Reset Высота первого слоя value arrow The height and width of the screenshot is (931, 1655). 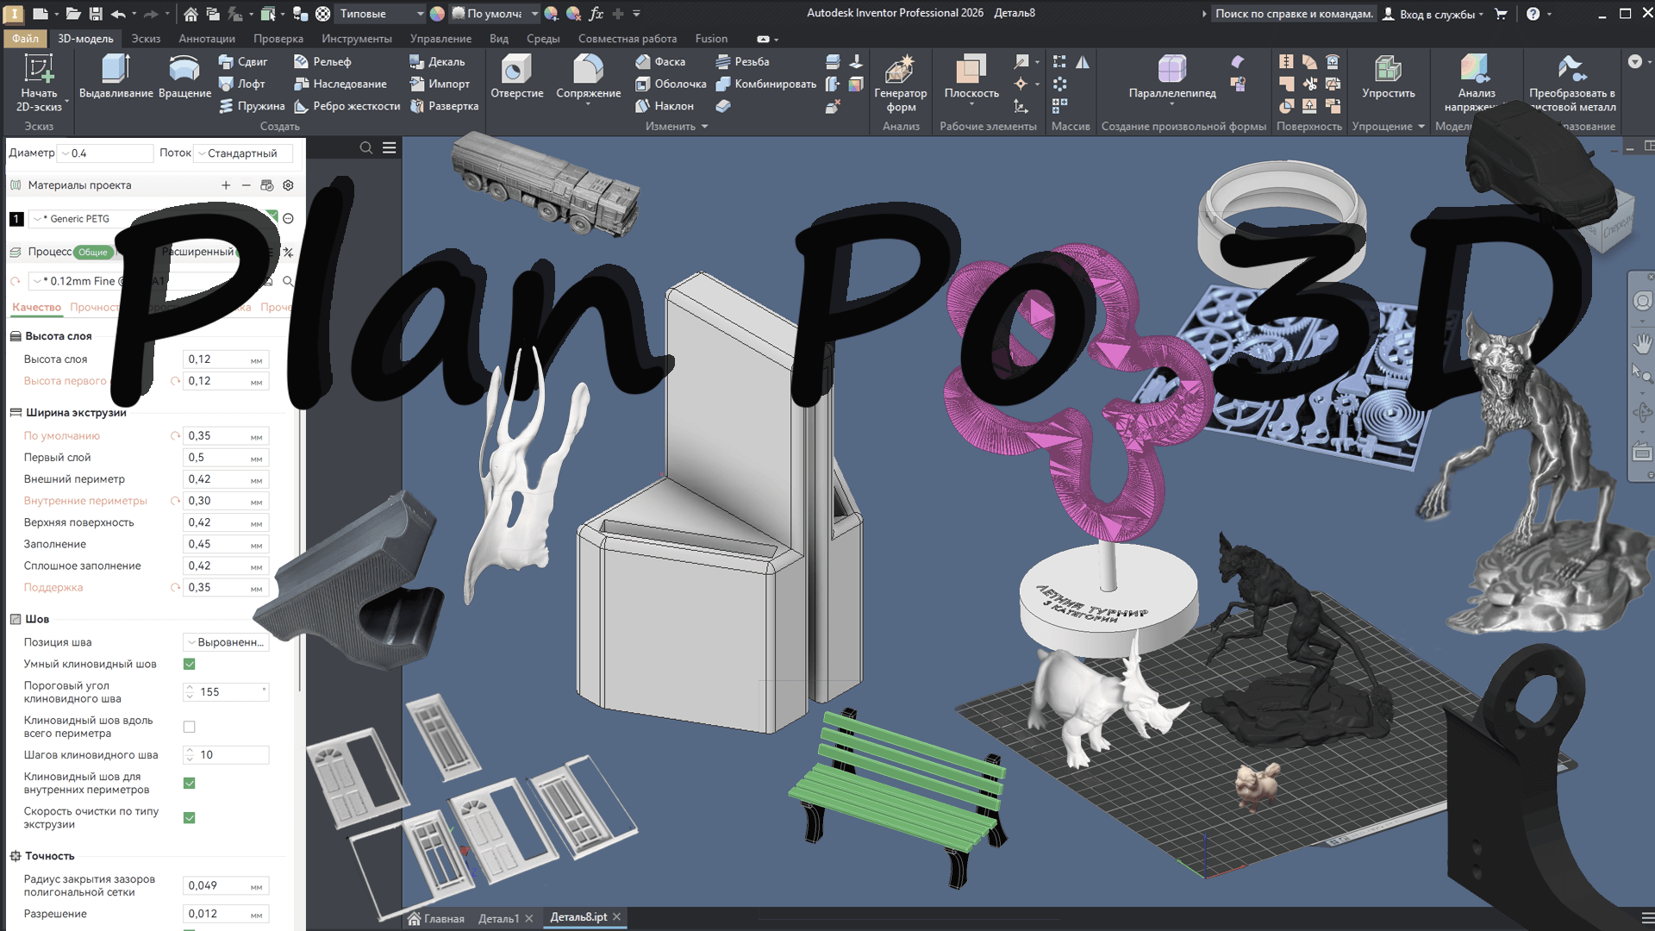[x=175, y=381]
